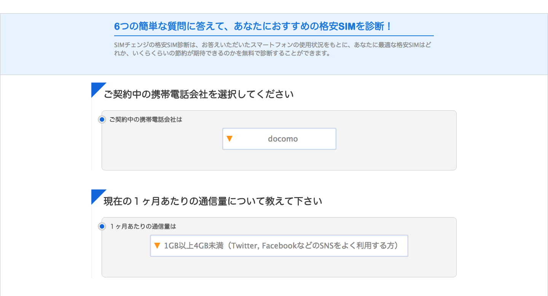Viewport: 548px width, 296px height.
Task: Click the 現在の１ヶ月あたりの通信量について教えて下さい heading
Action: (213, 201)
